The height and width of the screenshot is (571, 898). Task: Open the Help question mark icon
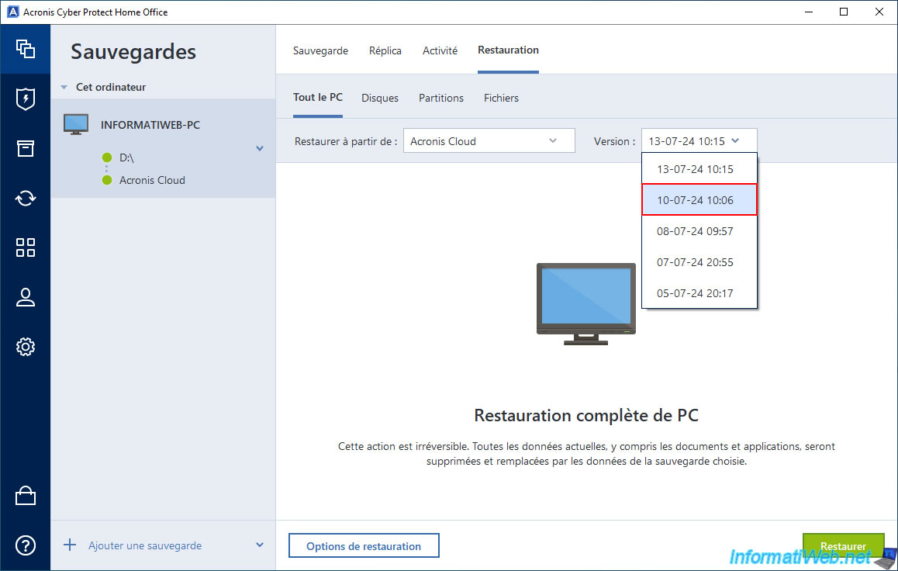pos(25,545)
